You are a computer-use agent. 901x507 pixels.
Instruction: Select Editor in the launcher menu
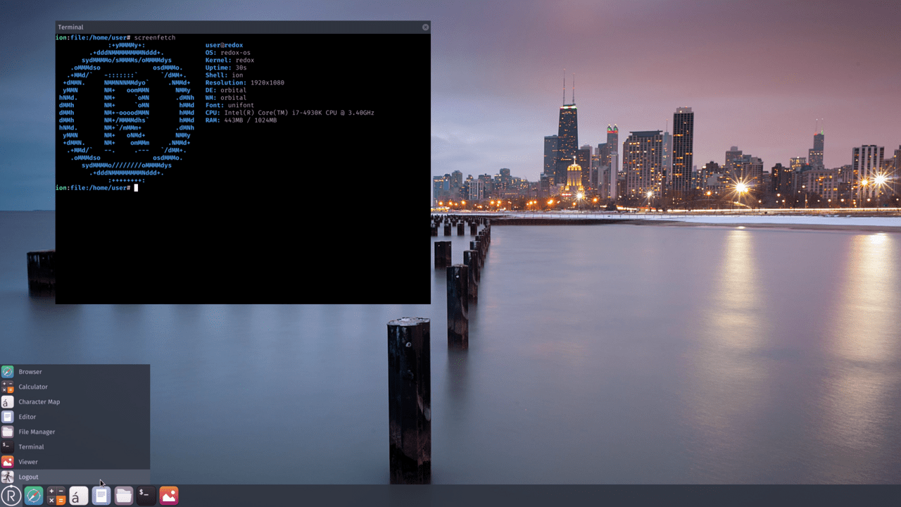click(x=28, y=416)
